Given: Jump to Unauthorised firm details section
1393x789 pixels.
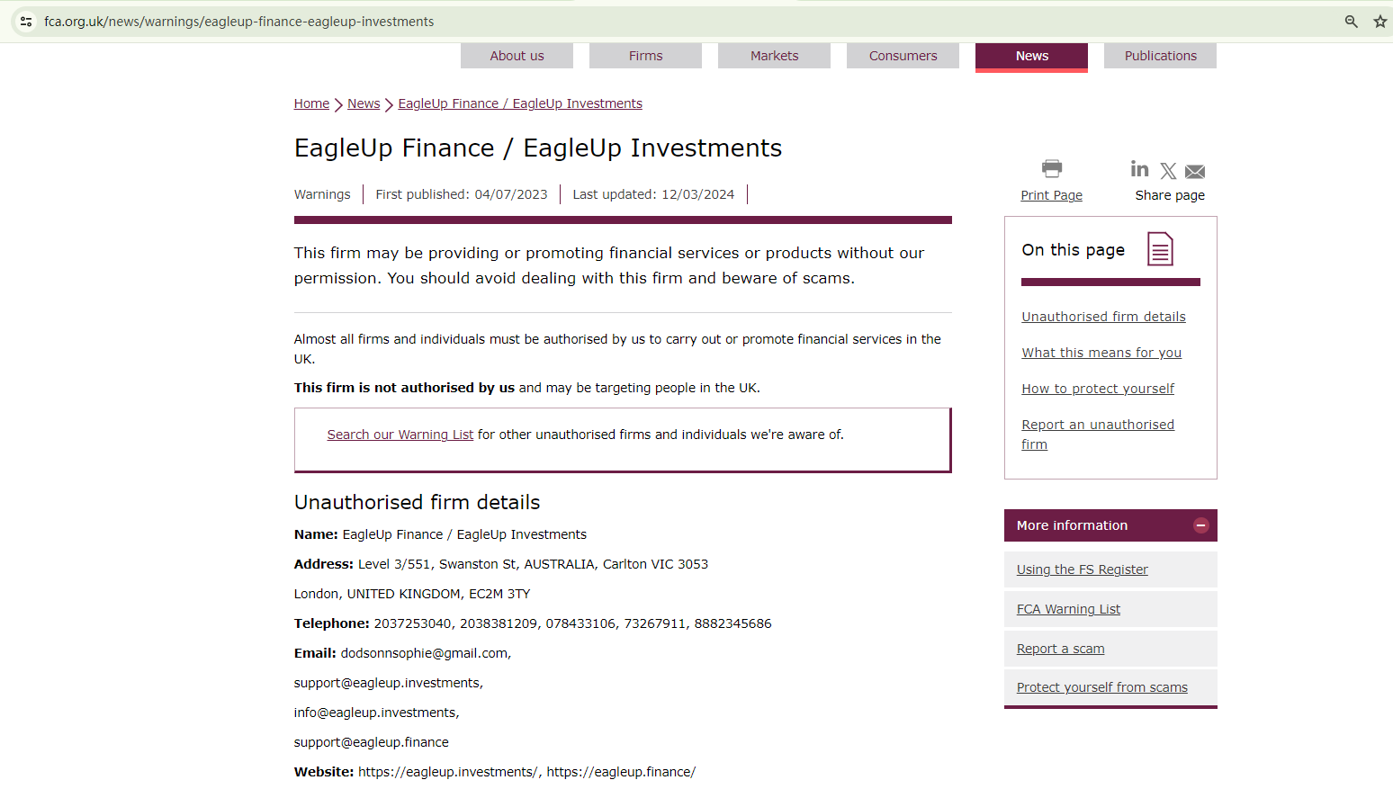Looking at the screenshot, I should coord(1103,317).
